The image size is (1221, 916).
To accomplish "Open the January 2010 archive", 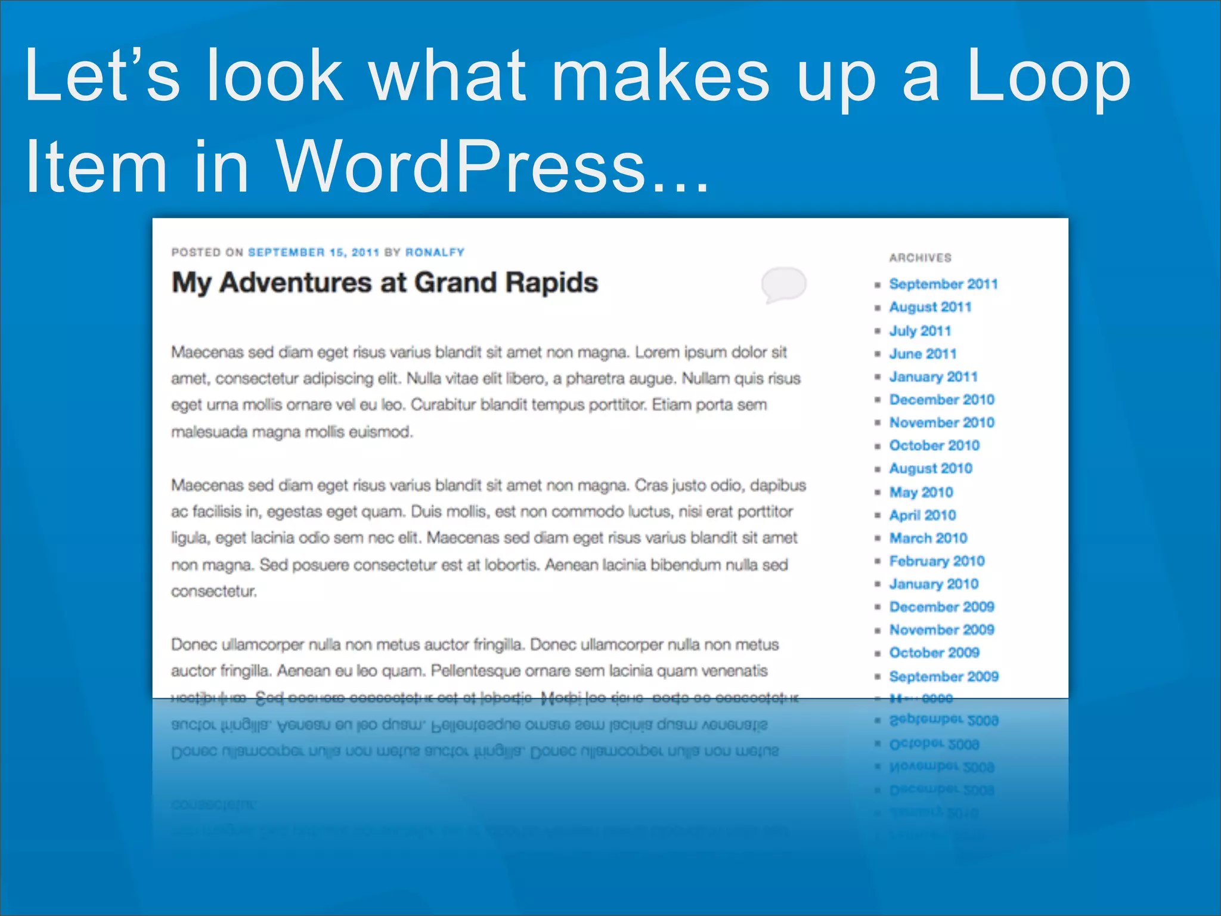I will (x=934, y=584).
